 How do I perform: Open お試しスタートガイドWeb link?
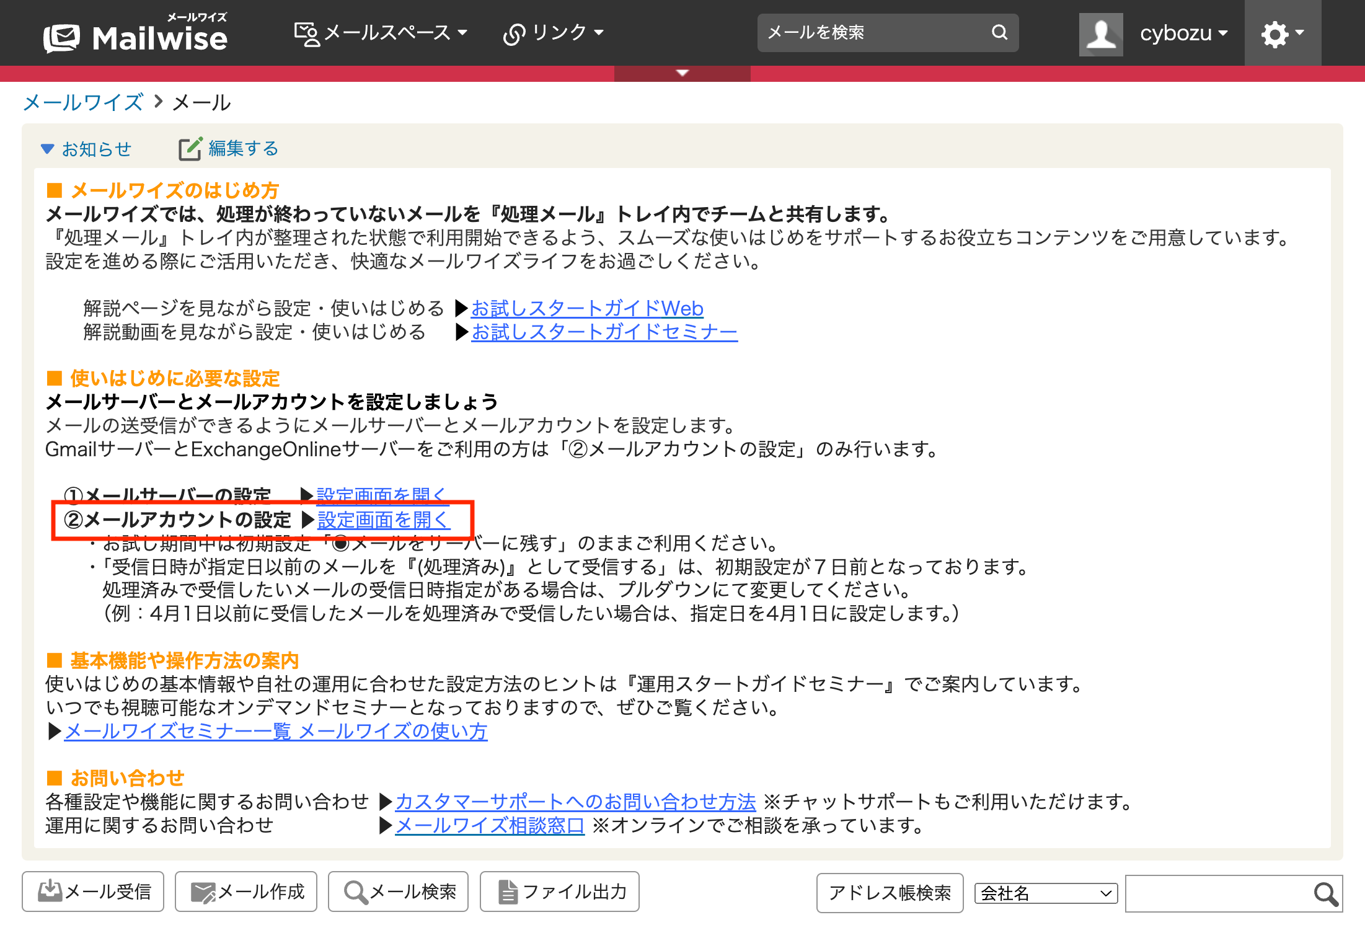coord(587,308)
